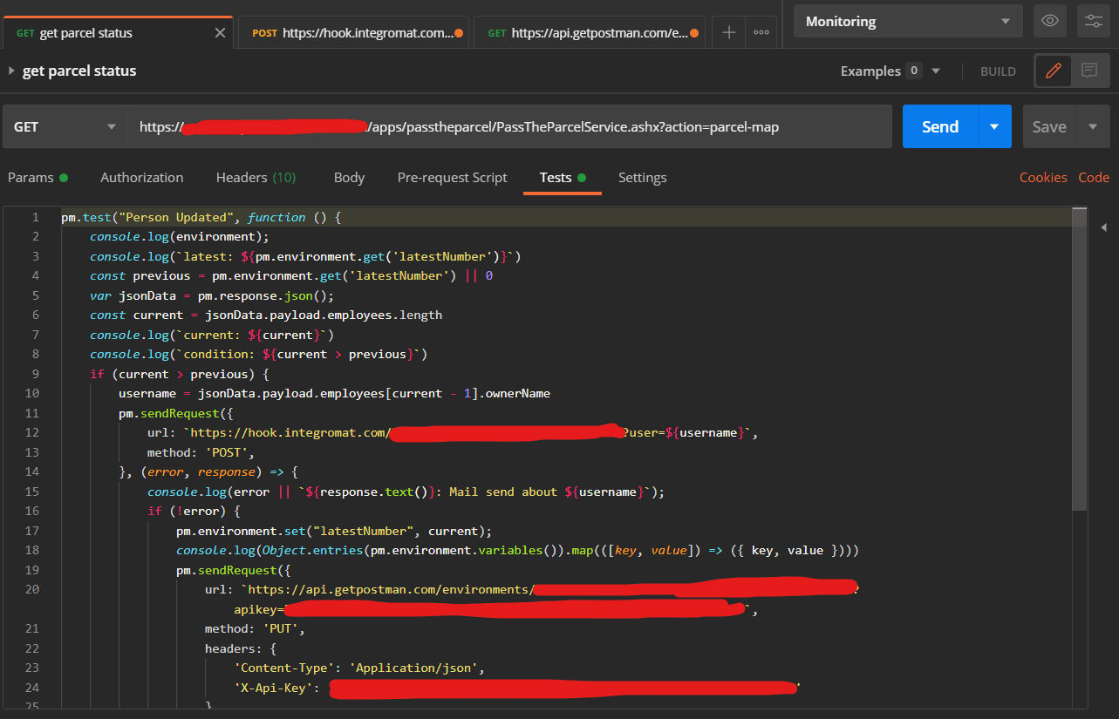This screenshot has height=719, width=1119.
Task: Open Send button dropdown arrow
Action: click(x=994, y=126)
